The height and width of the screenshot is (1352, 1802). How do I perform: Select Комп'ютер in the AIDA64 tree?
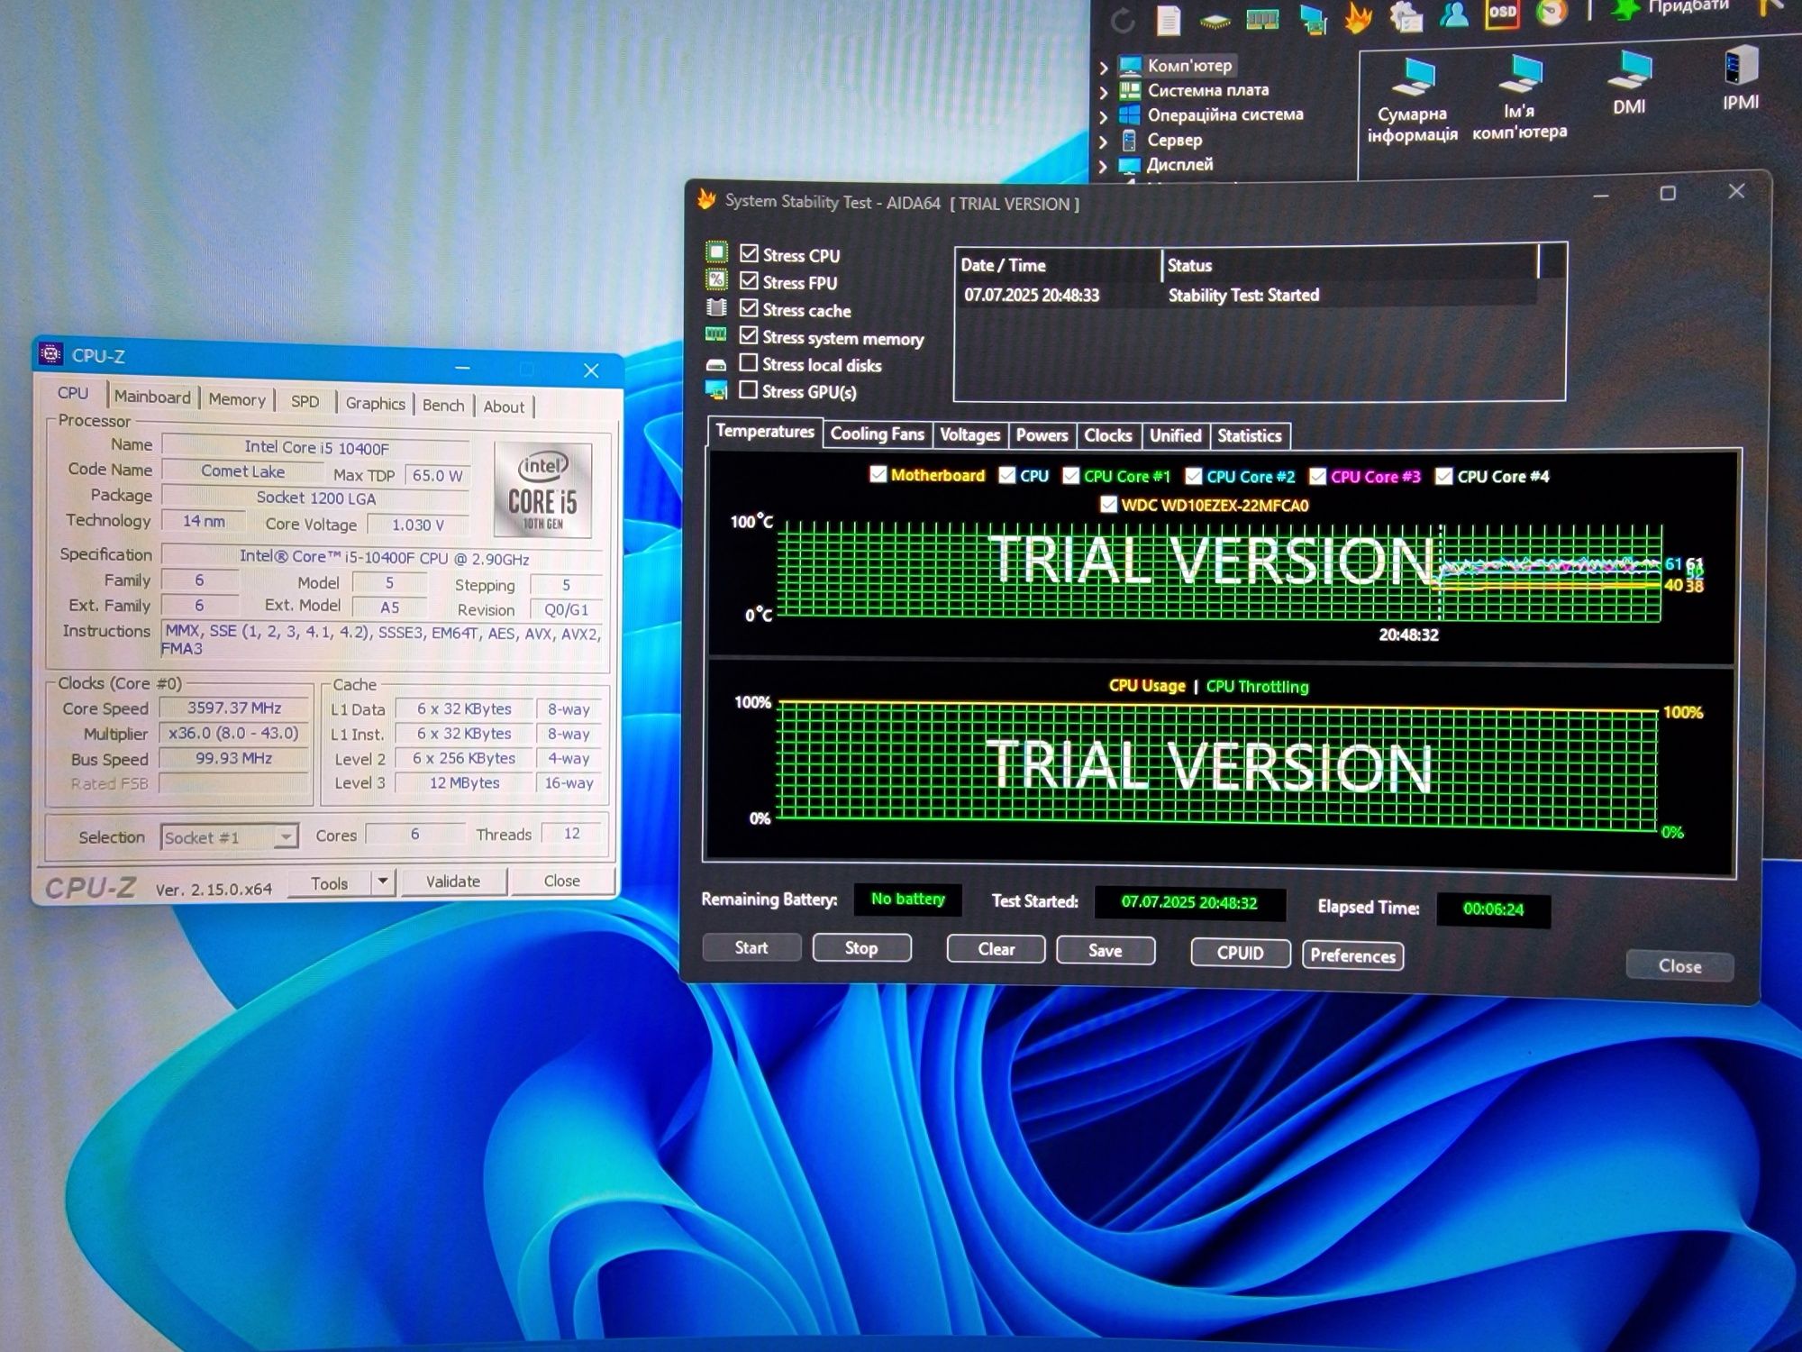1188,65
